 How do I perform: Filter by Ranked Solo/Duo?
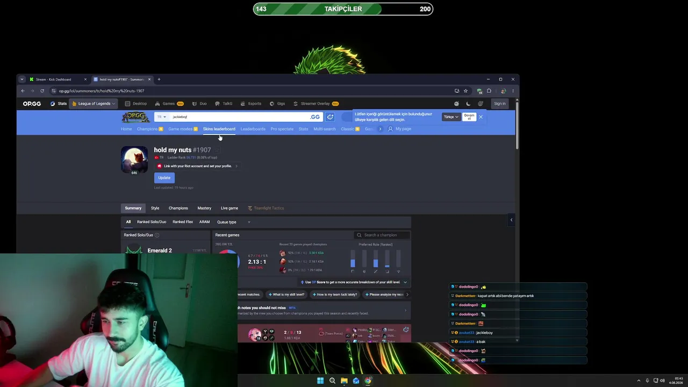click(x=152, y=222)
